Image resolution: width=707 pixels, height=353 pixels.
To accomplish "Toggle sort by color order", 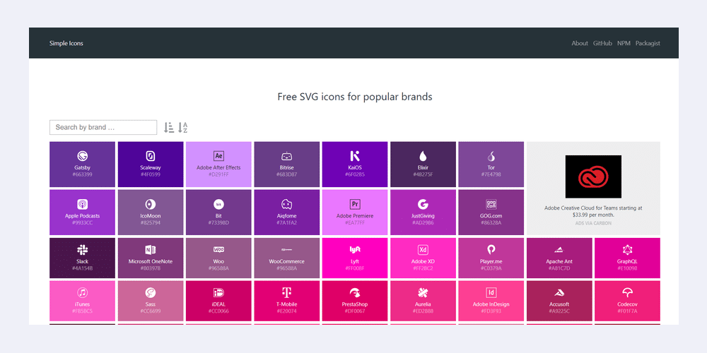I will coord(168,128).
